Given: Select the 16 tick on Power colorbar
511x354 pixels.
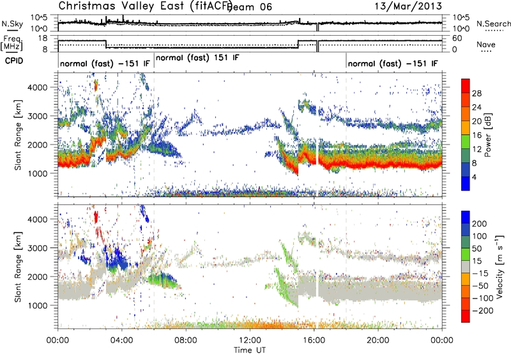Looking at the screenshot, I should 477,135.
